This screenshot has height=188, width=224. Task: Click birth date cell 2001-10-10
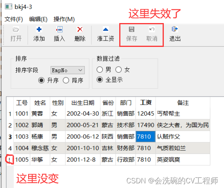coord(83,148)
